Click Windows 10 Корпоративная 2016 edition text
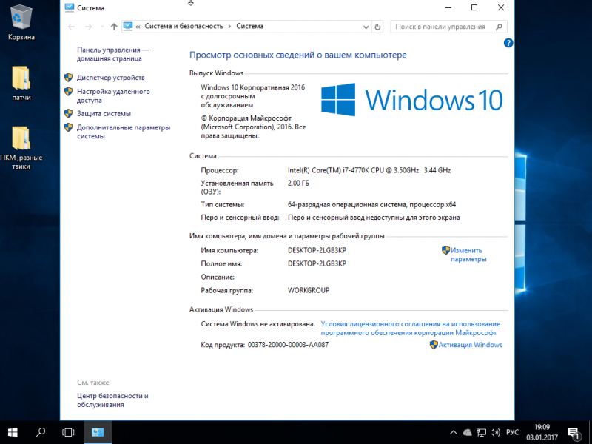This screenshot has width=592, height=444. point(252,96)
